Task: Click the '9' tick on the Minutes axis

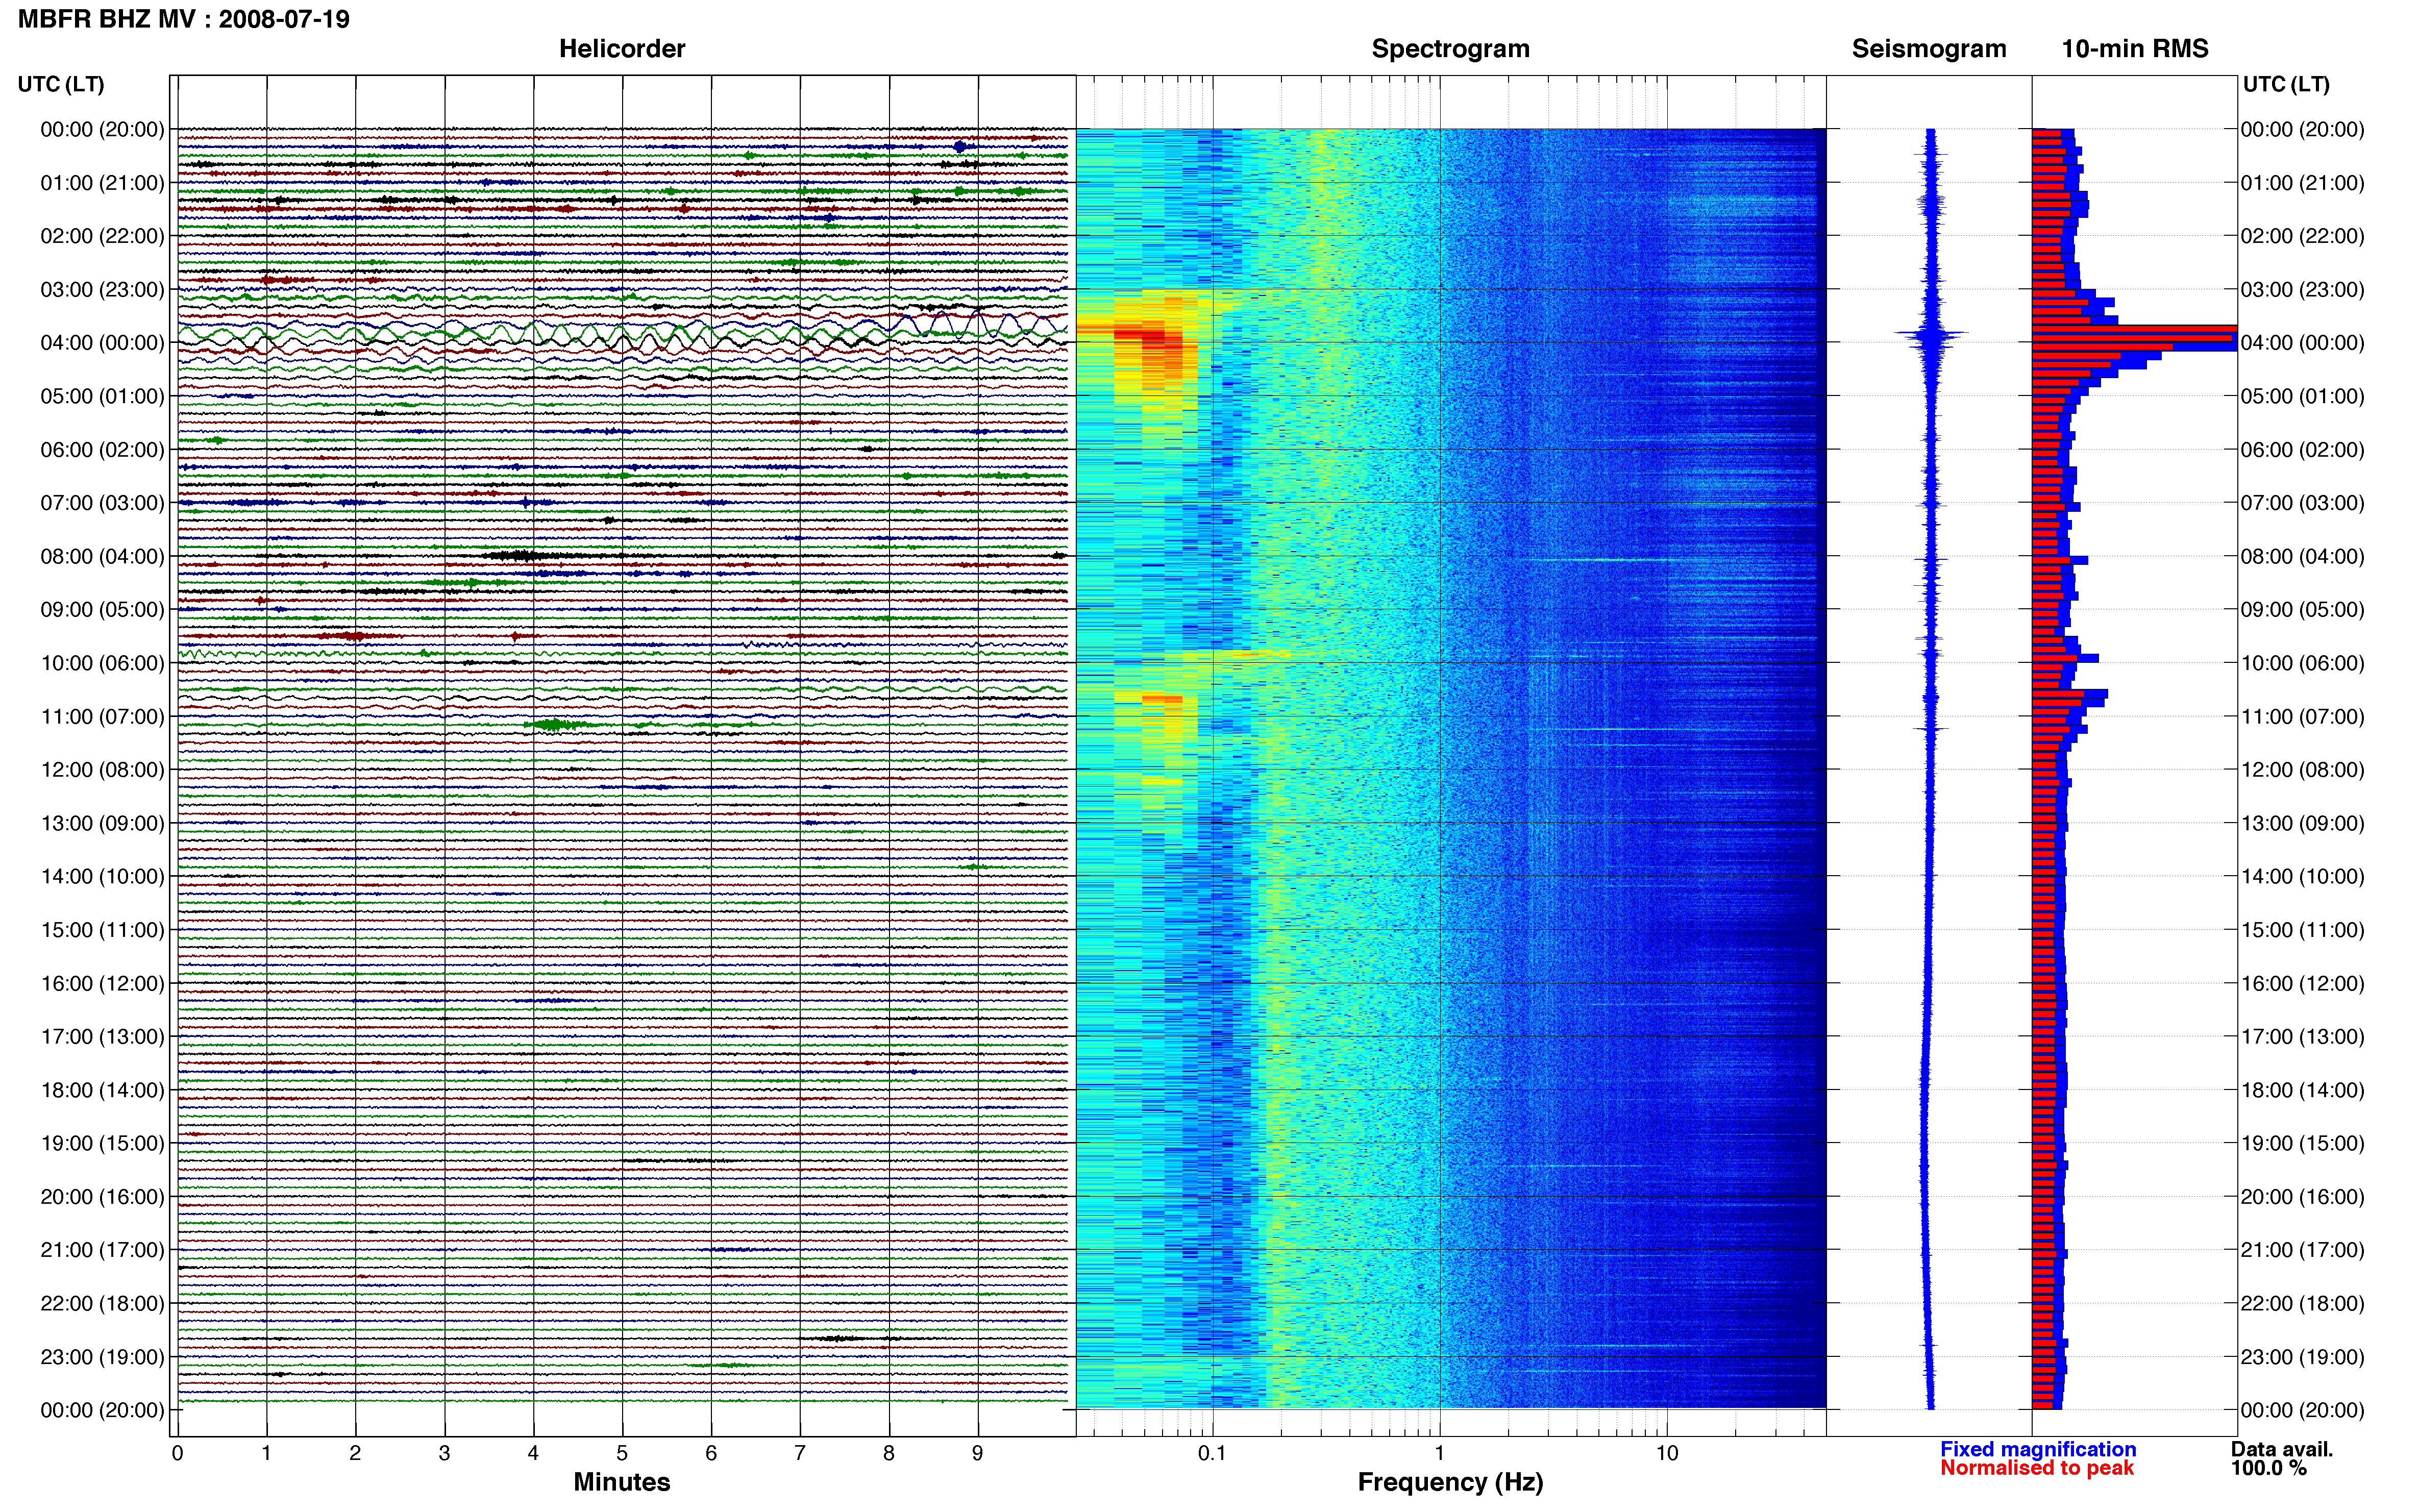Action: pos(978,1454)
